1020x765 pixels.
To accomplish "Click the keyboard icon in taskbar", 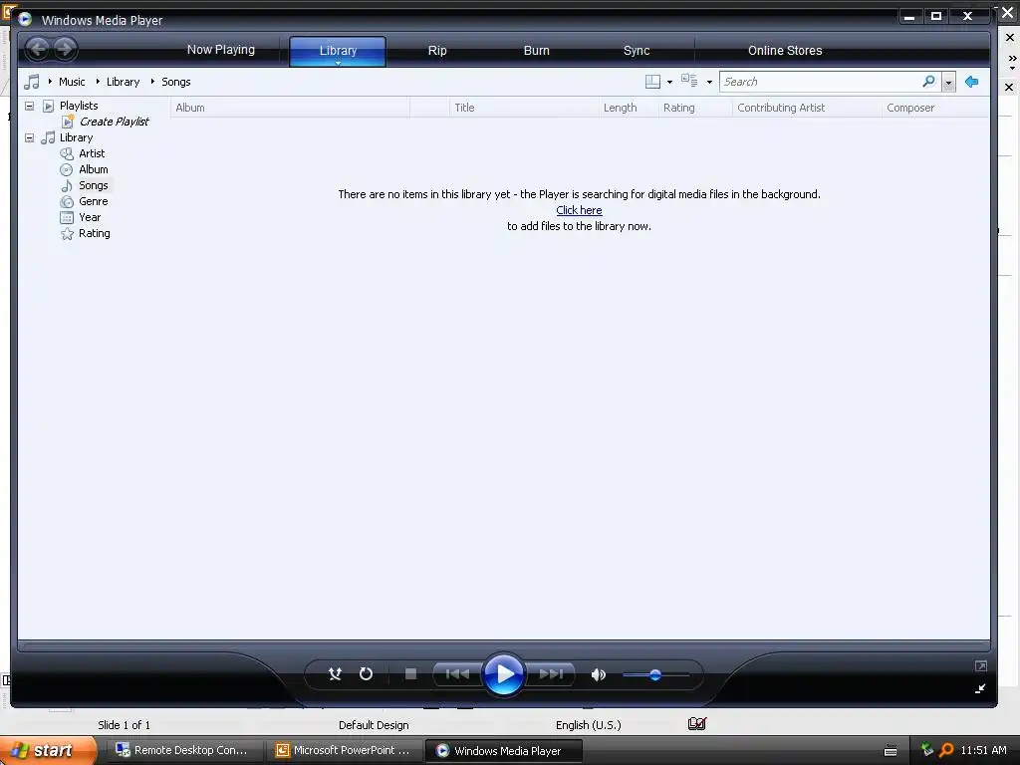I will coord(891,751).
